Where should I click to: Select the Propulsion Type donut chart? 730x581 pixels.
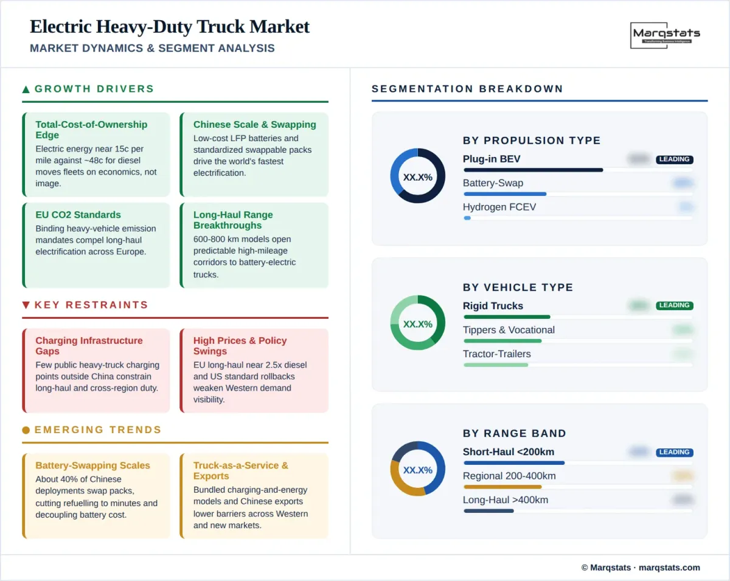point(418,176)
